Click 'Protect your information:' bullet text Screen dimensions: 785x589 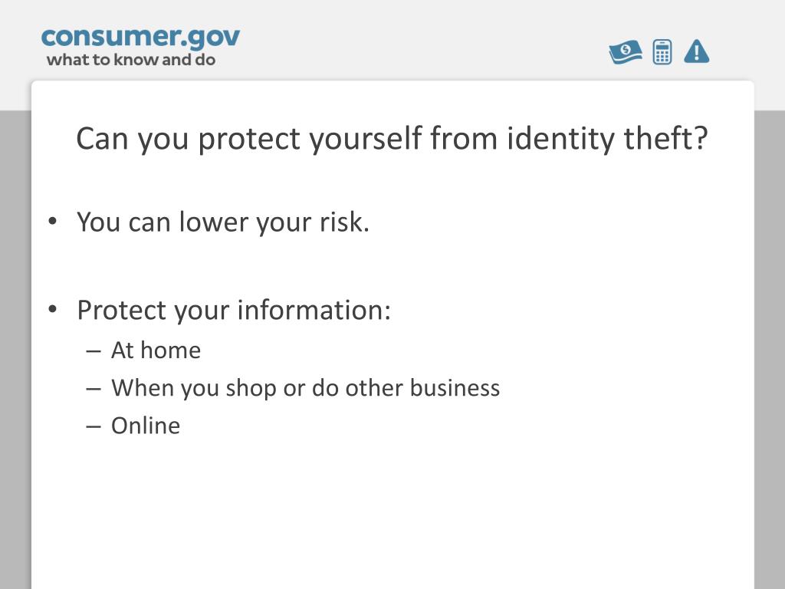234,310
